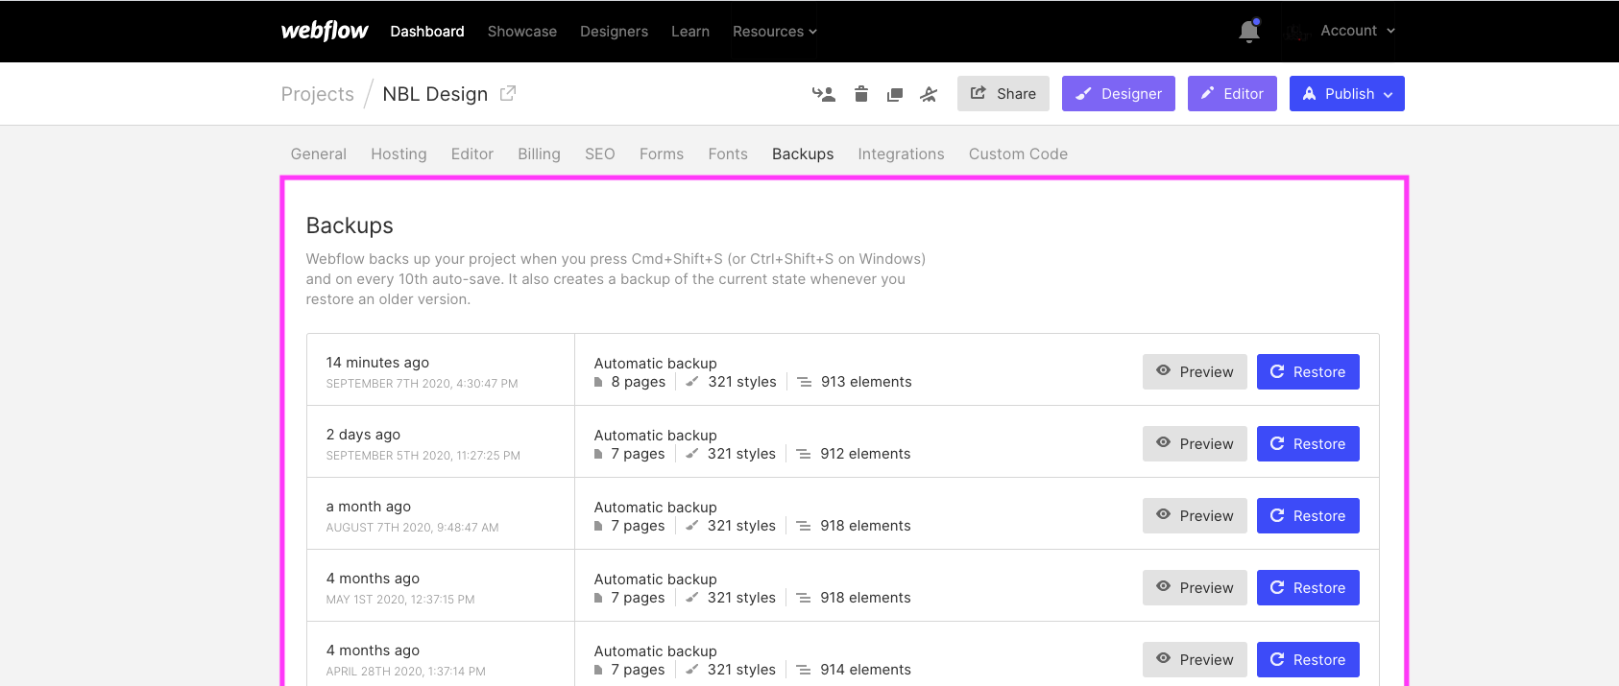The width and height of the screenshot is (1619, 686).
Task: Restore the April 28th 2020 backup
Action: [x=1308, y=660]
